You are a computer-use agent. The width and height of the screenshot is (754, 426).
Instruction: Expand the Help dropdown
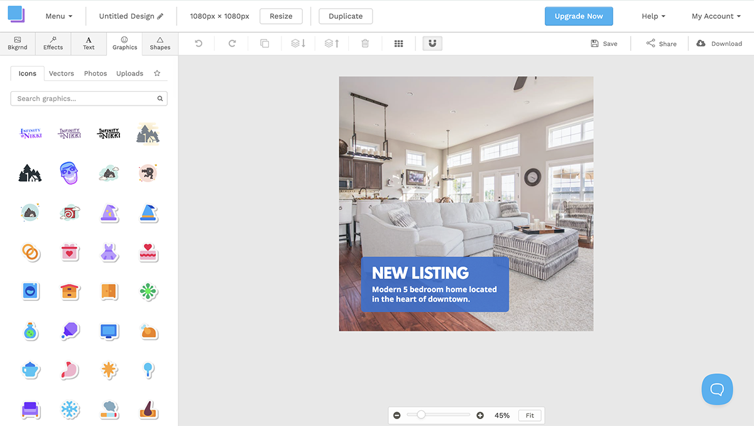(x=652, y=16)
